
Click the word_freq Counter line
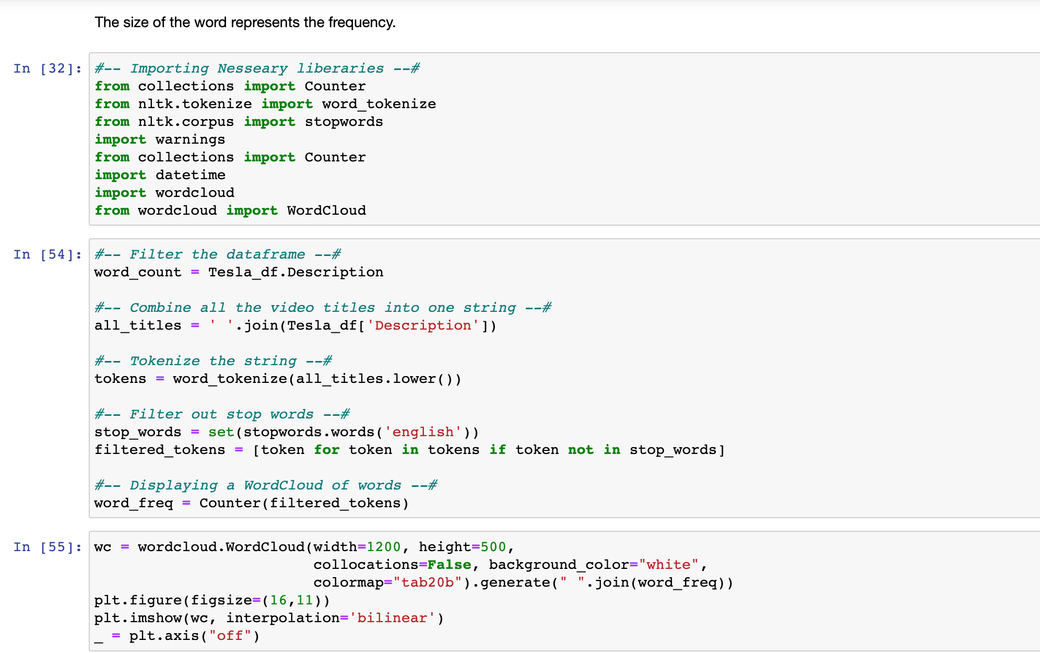(x=251, y=503)
